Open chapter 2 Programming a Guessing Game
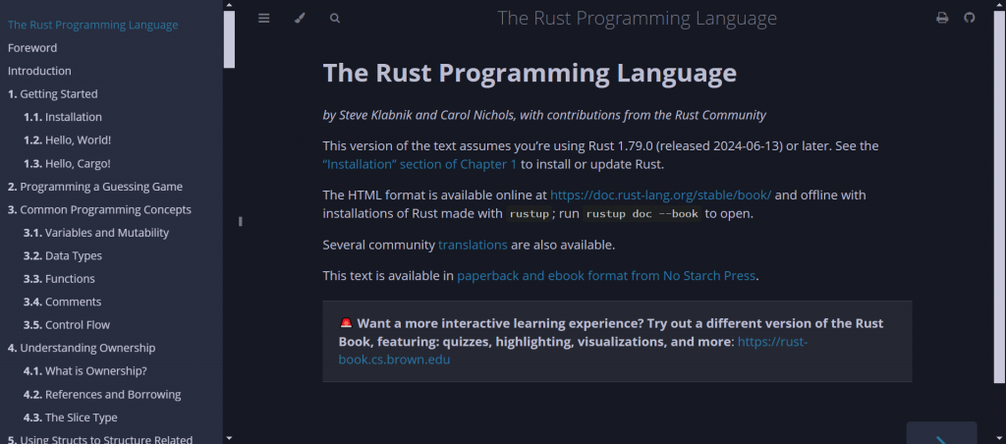The width and height of the screenshot is (1006, 444). [95, 187]
